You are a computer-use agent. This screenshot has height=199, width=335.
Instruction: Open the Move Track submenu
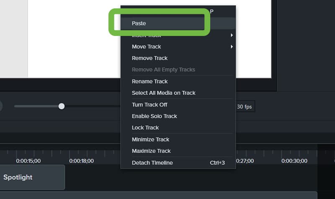(178, 46)
